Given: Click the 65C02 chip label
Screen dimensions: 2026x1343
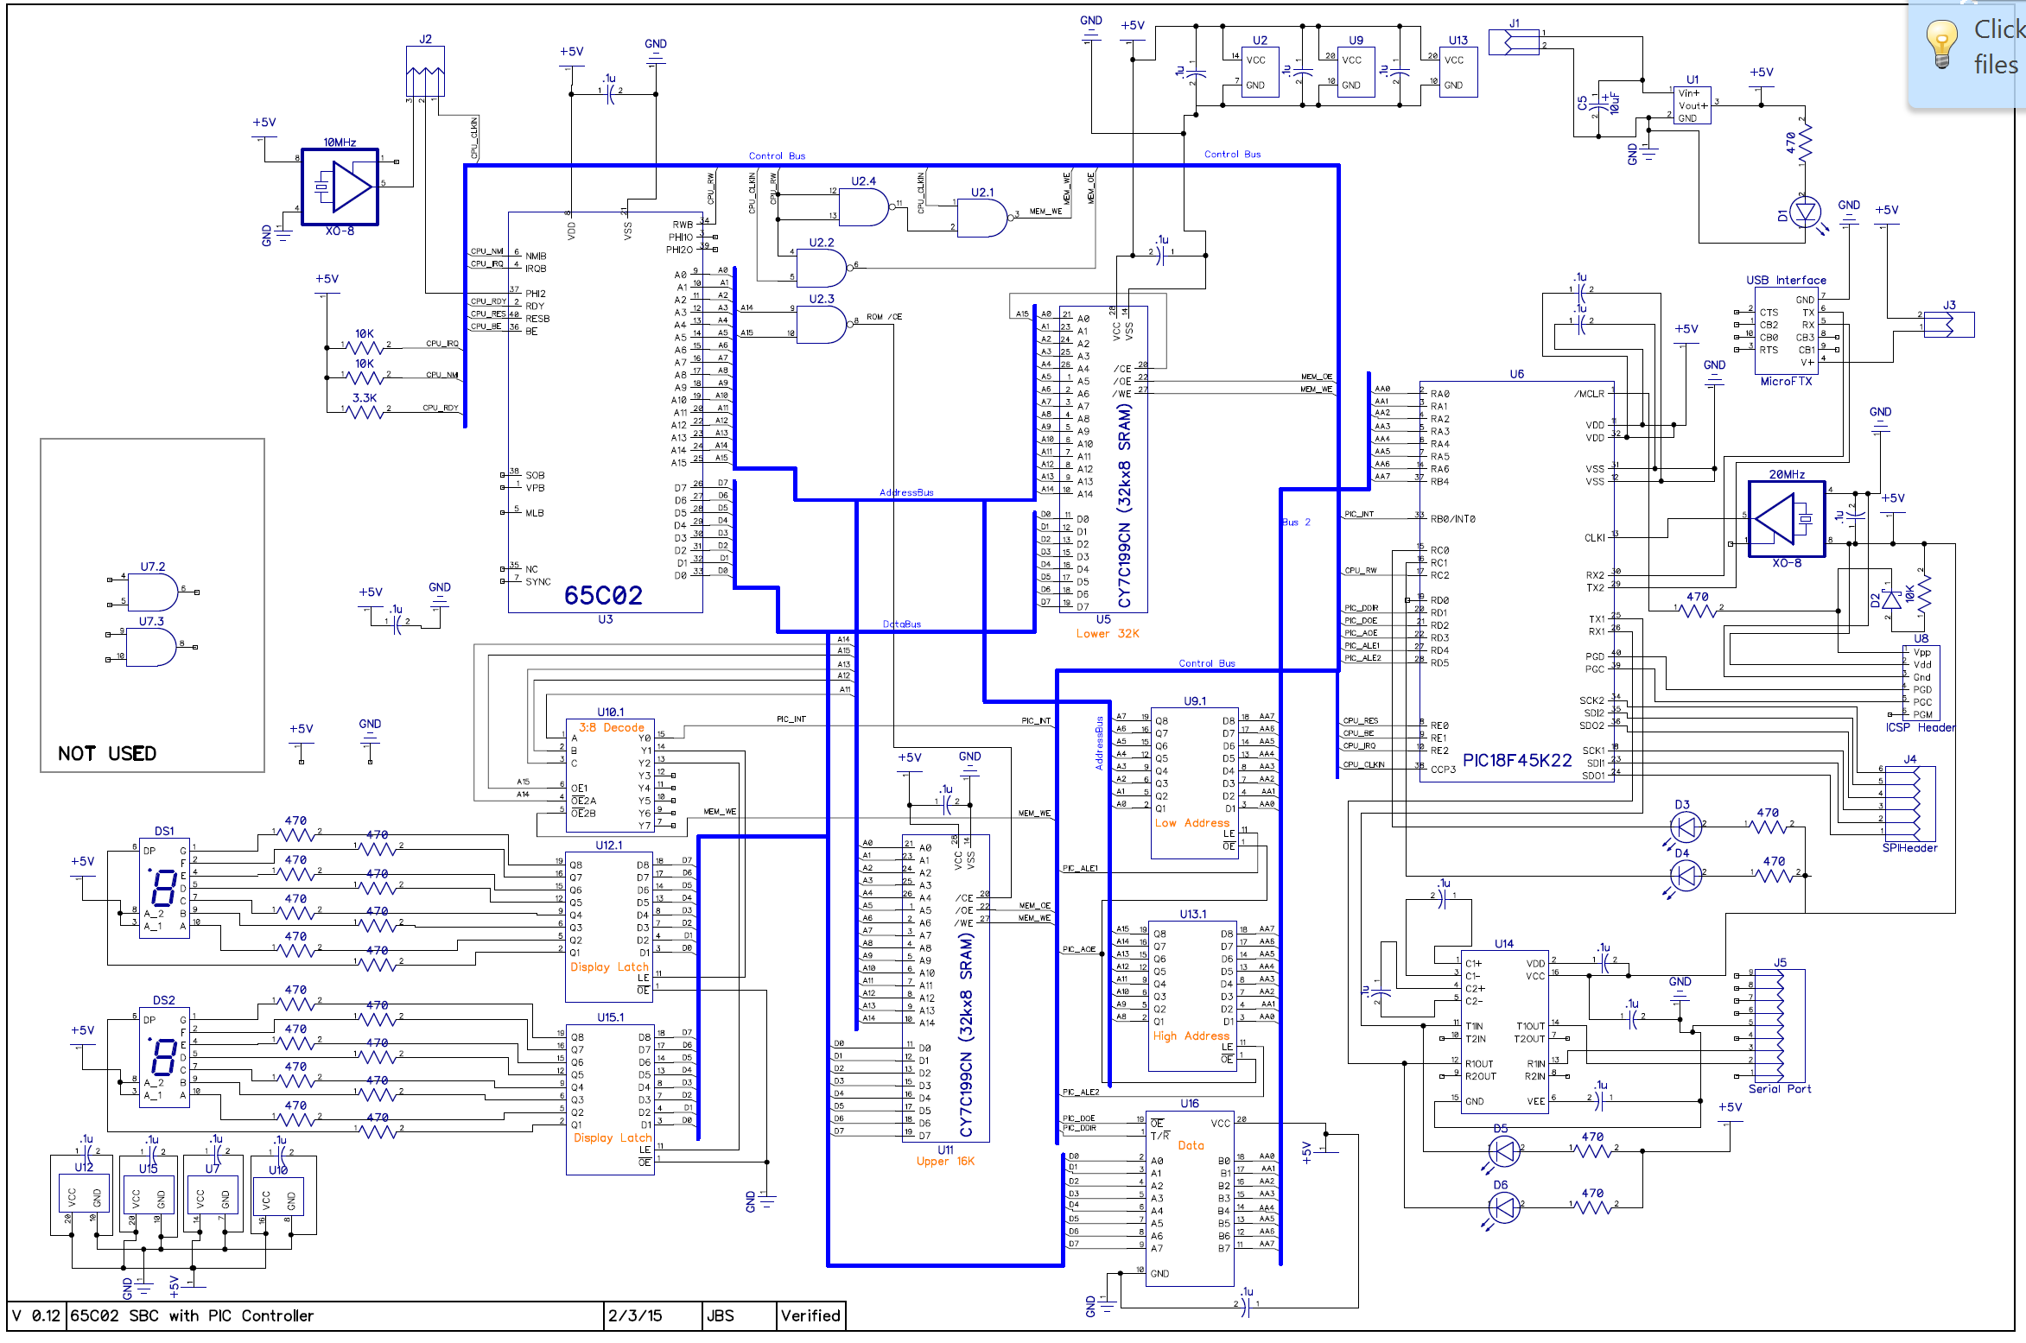Looking at the screenshot, I should (x=603, y=595).
